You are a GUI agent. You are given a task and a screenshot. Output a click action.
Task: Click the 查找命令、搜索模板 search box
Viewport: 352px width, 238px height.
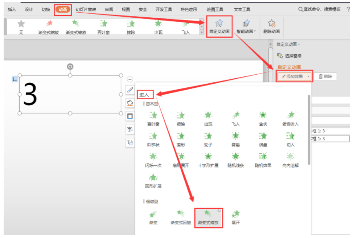[x=319, y=9]
